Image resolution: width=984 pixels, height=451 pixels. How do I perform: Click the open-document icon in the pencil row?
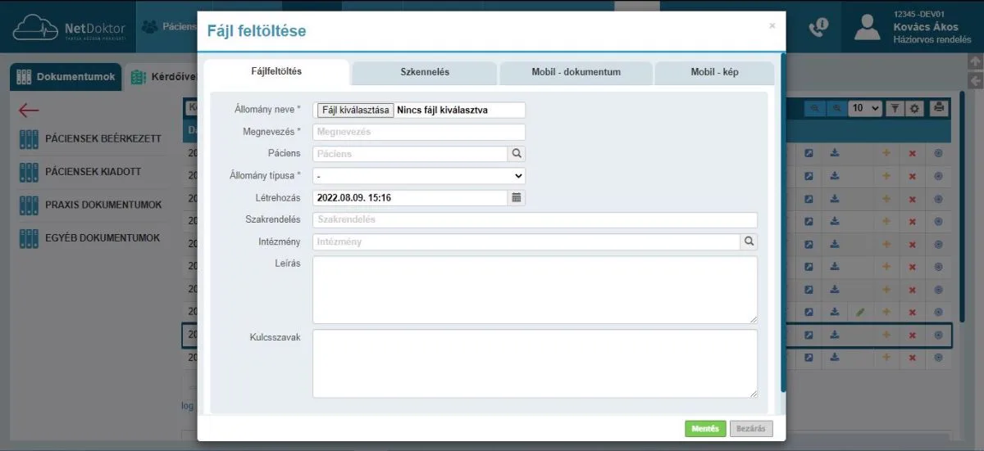[x=809, y=312]
